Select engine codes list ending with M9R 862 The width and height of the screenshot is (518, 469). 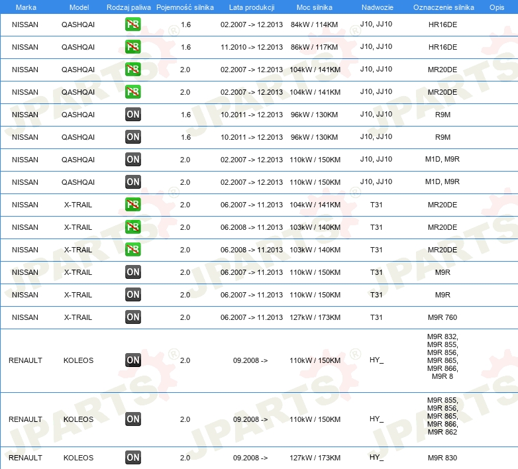[x=442, y=416]
